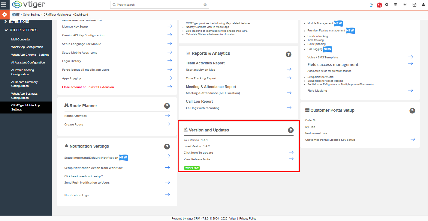Open the hamburger main menu

(4, 4)
